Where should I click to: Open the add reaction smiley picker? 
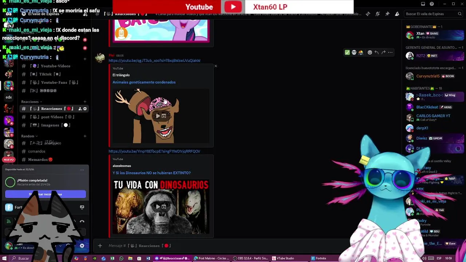point(370,52)
